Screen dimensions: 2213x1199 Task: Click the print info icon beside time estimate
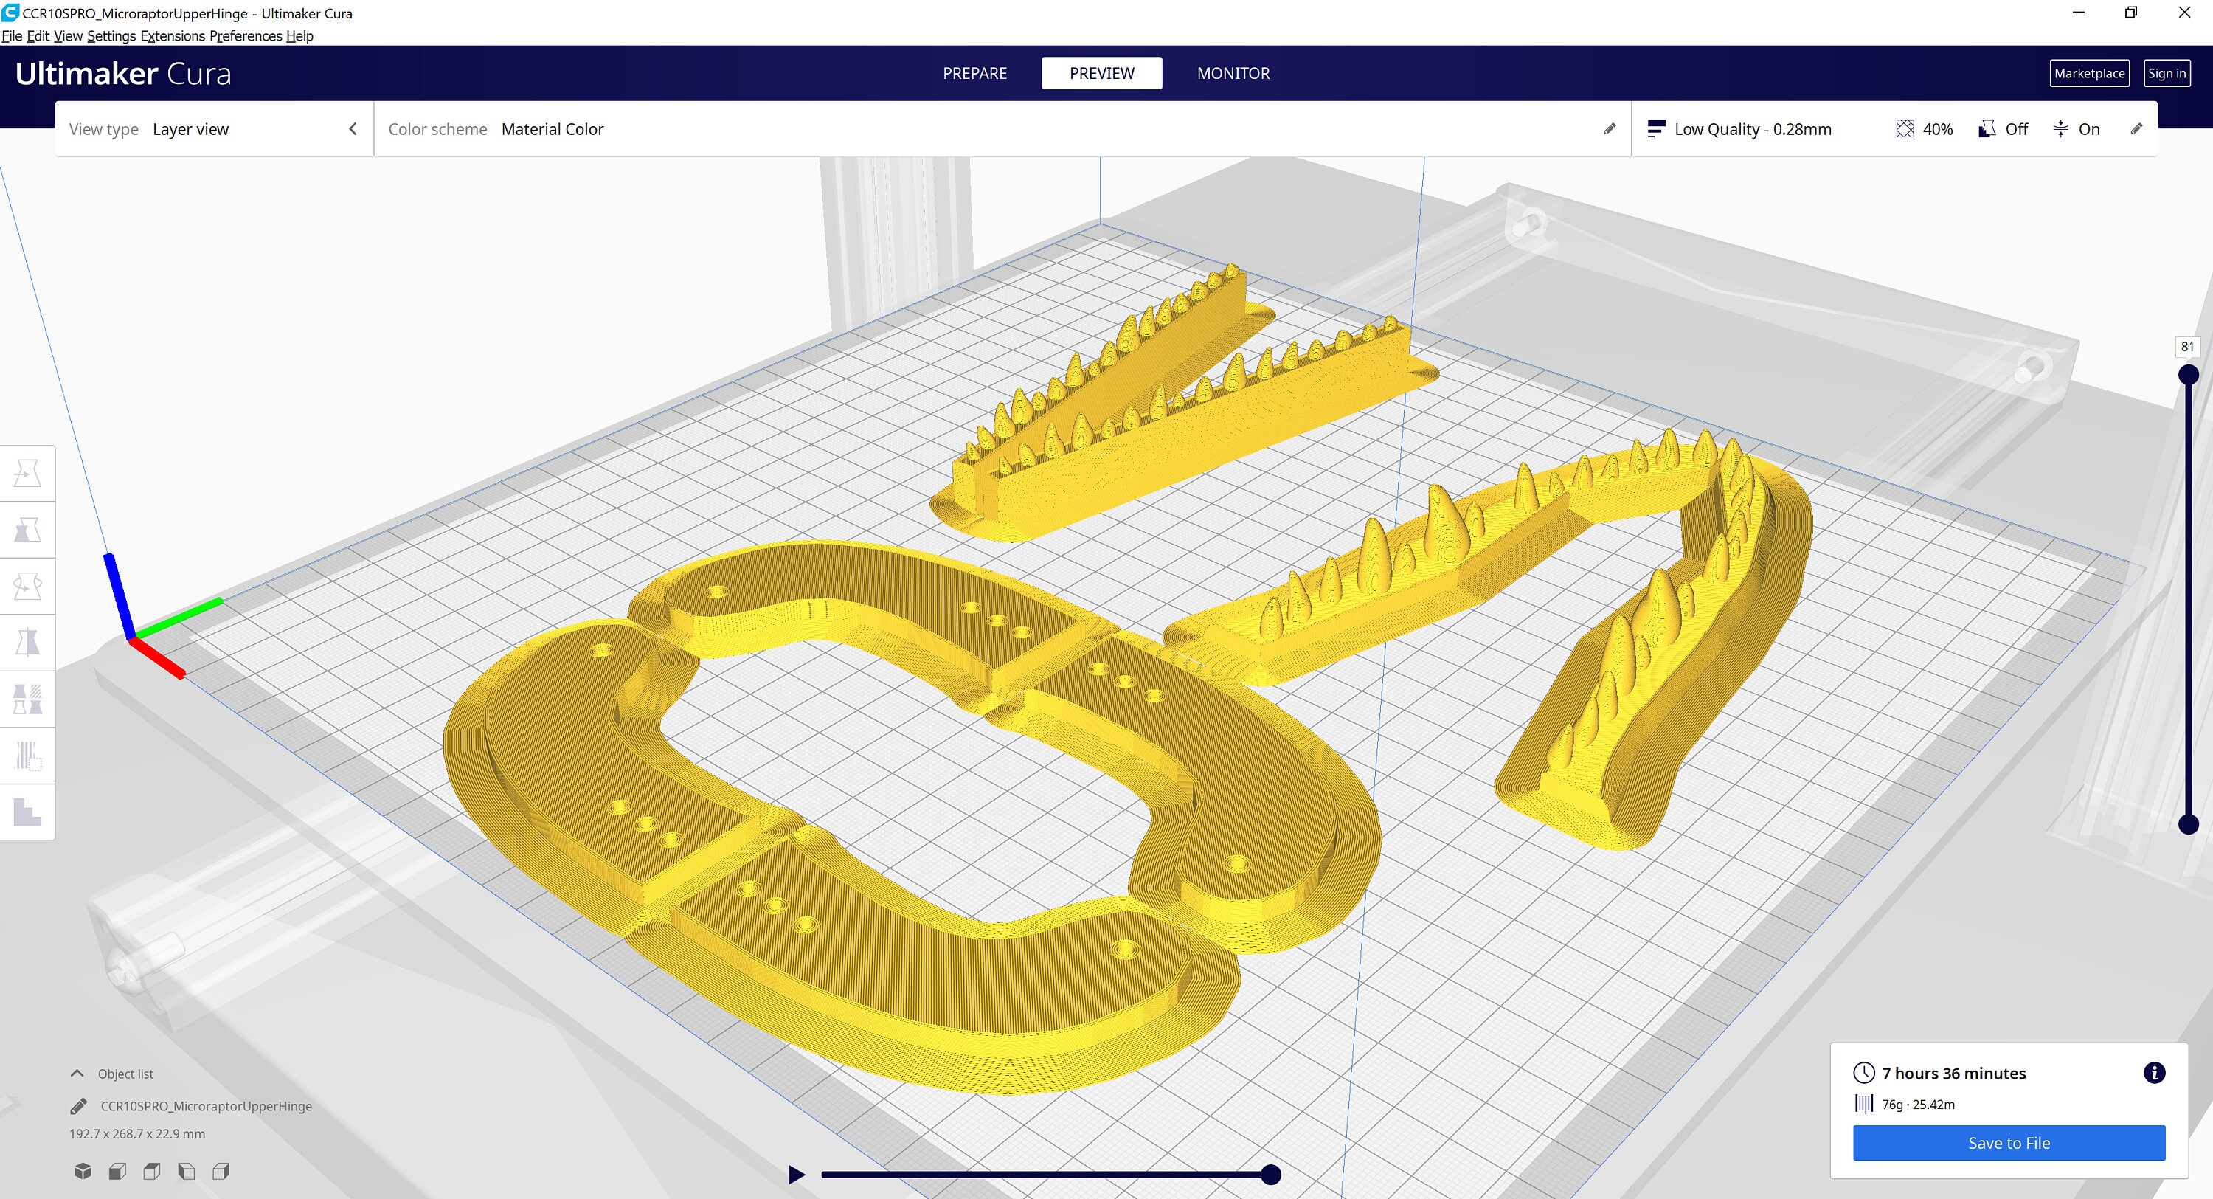point(2154,1073)
